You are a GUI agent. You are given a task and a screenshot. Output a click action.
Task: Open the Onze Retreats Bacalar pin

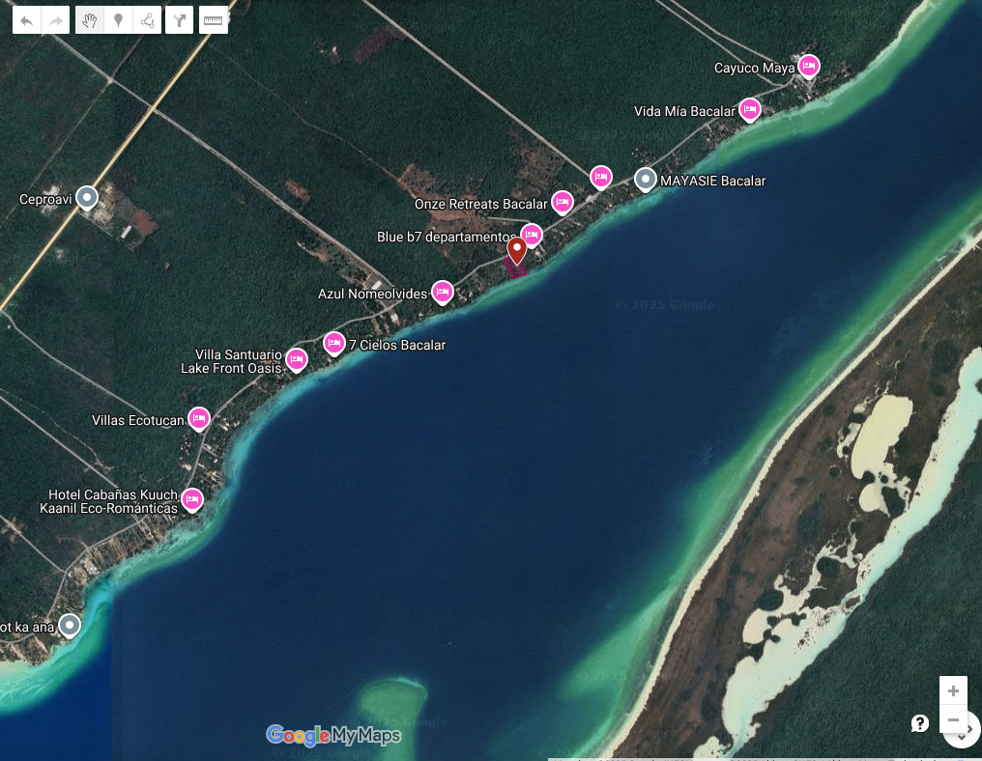click(x=563, y=202)
